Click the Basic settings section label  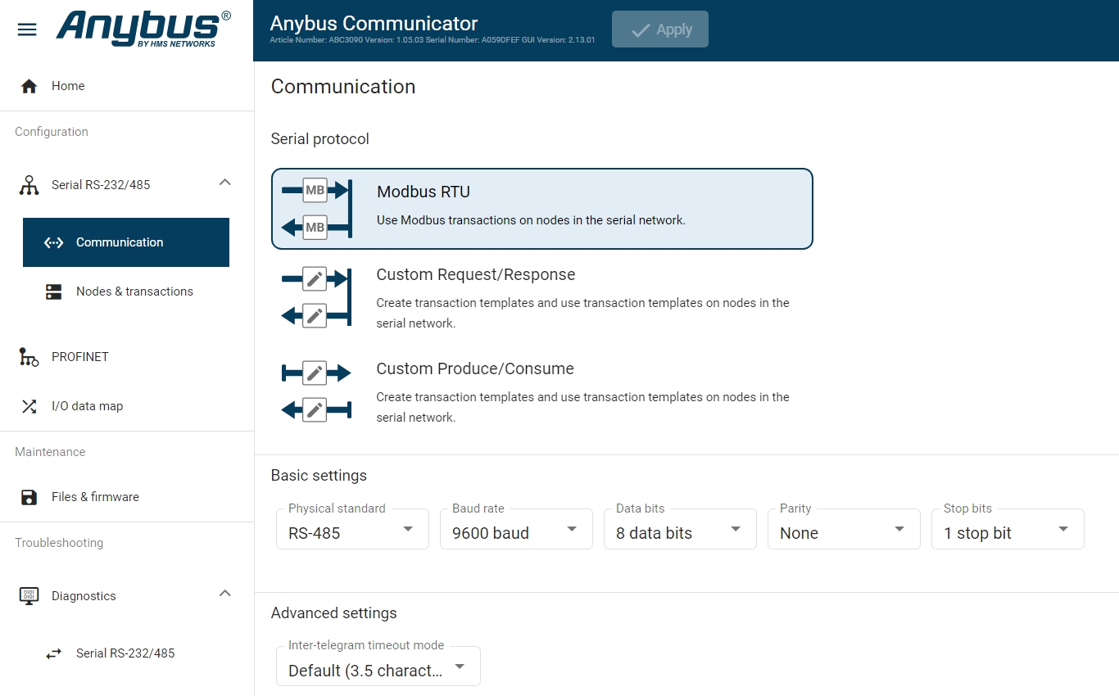coord(319,476)
